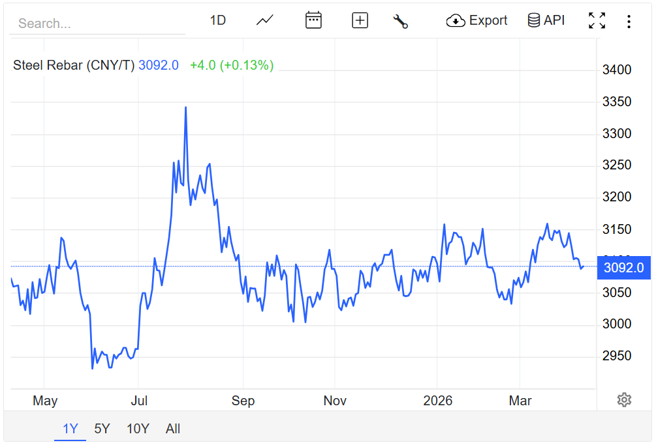
Task: Click the Search input field
Action: coord(98,23)
